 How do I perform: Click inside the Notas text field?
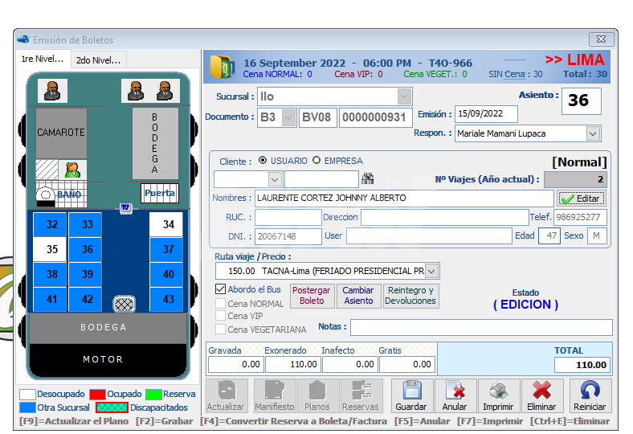[x=480, y=327]
